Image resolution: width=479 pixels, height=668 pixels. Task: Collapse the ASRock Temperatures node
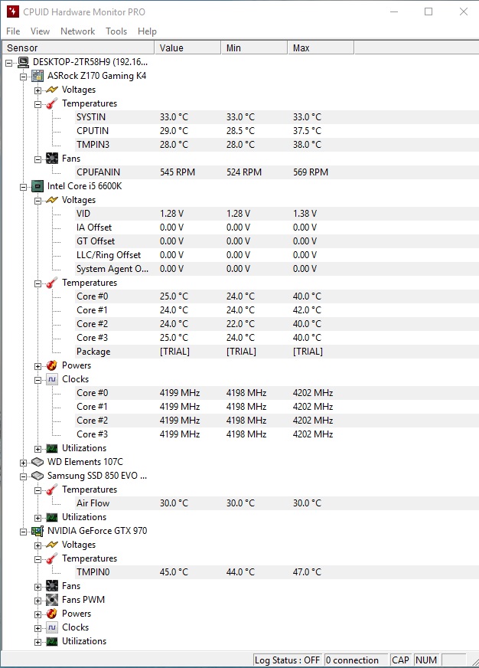pos(37,104)
